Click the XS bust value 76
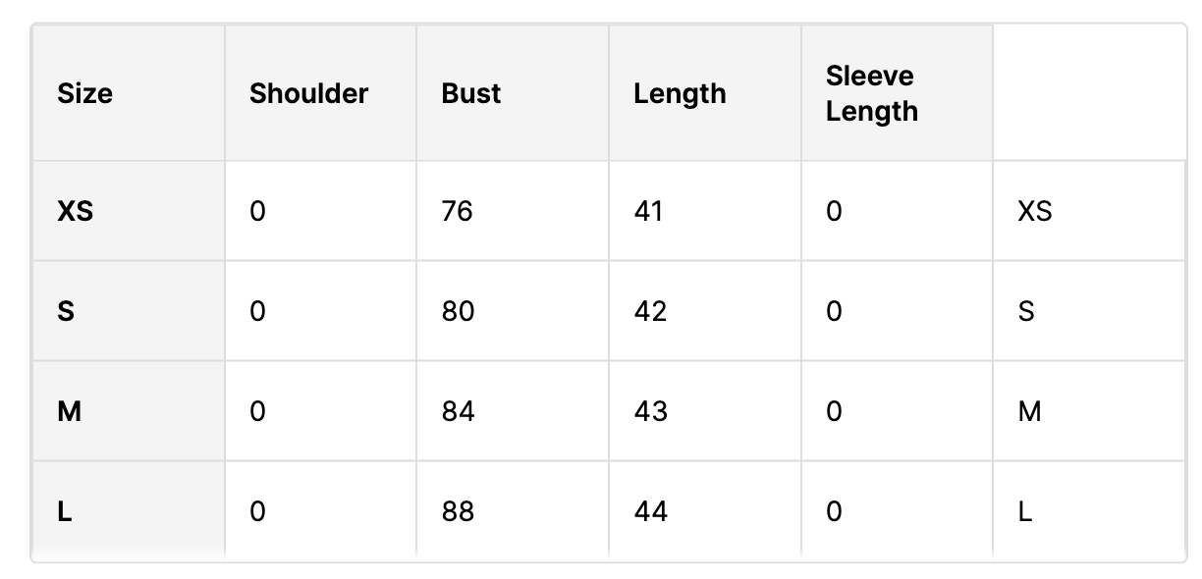This screenshot has height=579, width=1202. click(x=458, y=211)
